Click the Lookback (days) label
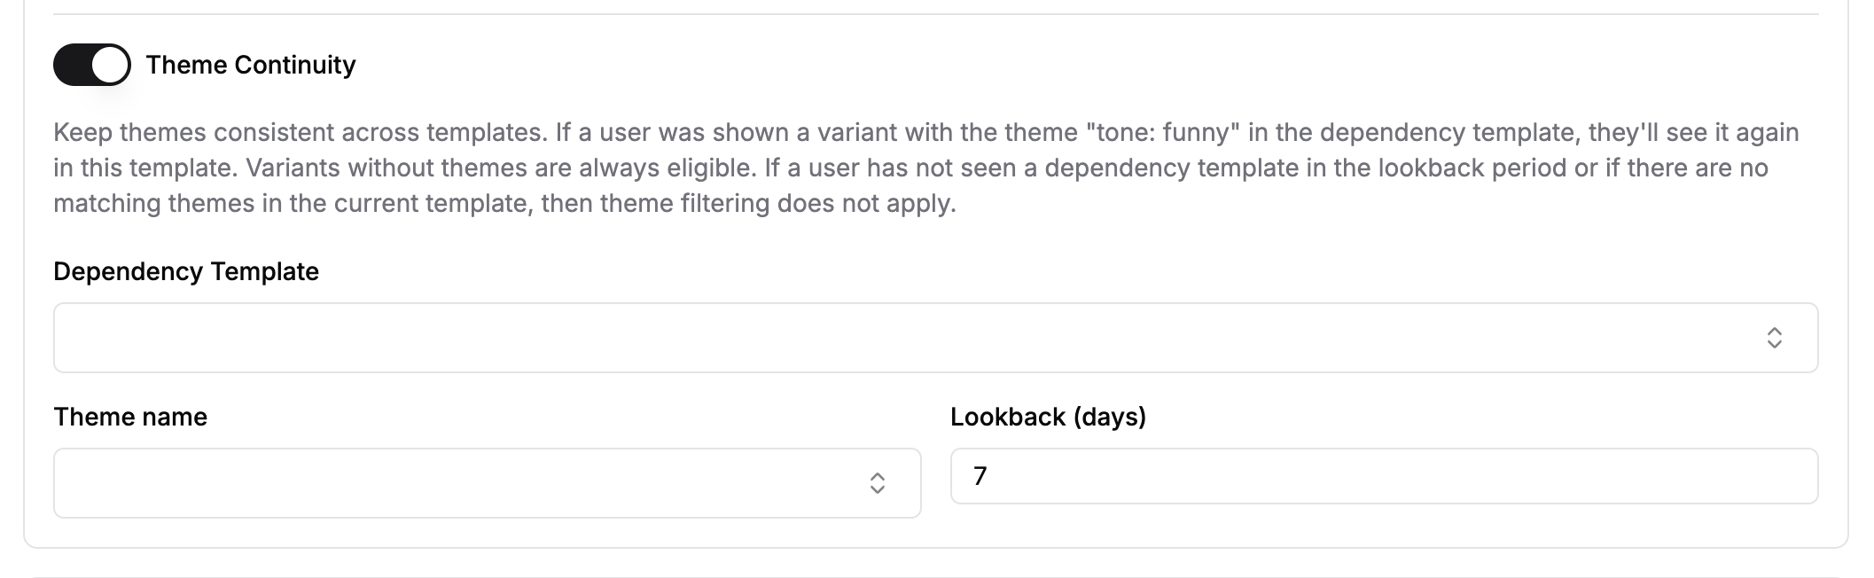1874x578 pixels. (1048, 416)
